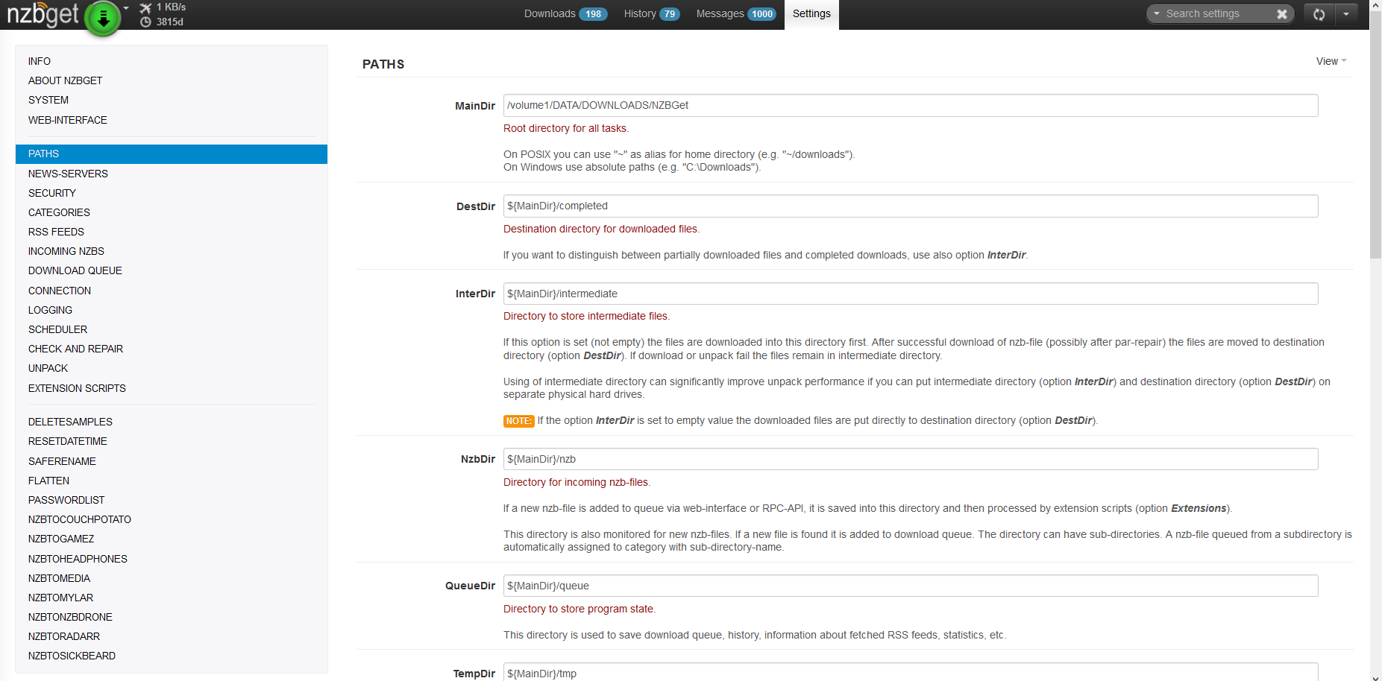
Task: Open NZBTOMYLAR script settings
Action: [172, 598]
